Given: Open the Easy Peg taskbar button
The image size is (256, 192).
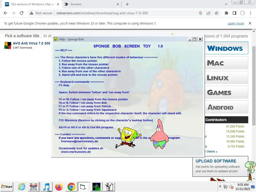Looking at the screenshot, I should pyautogui.click(x=96, y=186).
